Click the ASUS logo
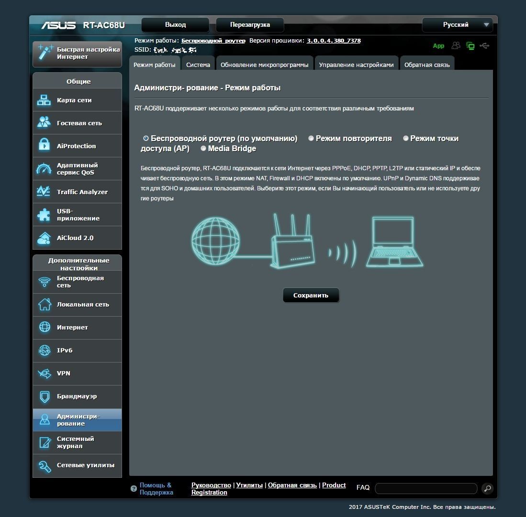 59,25
